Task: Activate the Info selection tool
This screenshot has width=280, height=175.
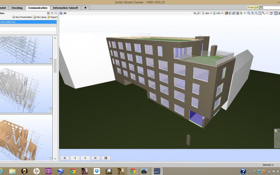Action: (217, 13)
